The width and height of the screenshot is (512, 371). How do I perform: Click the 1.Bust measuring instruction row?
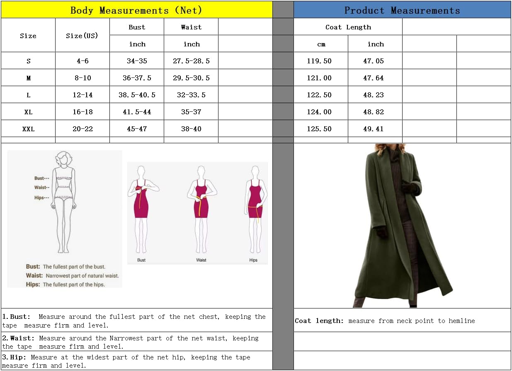(x=134, y=320)
